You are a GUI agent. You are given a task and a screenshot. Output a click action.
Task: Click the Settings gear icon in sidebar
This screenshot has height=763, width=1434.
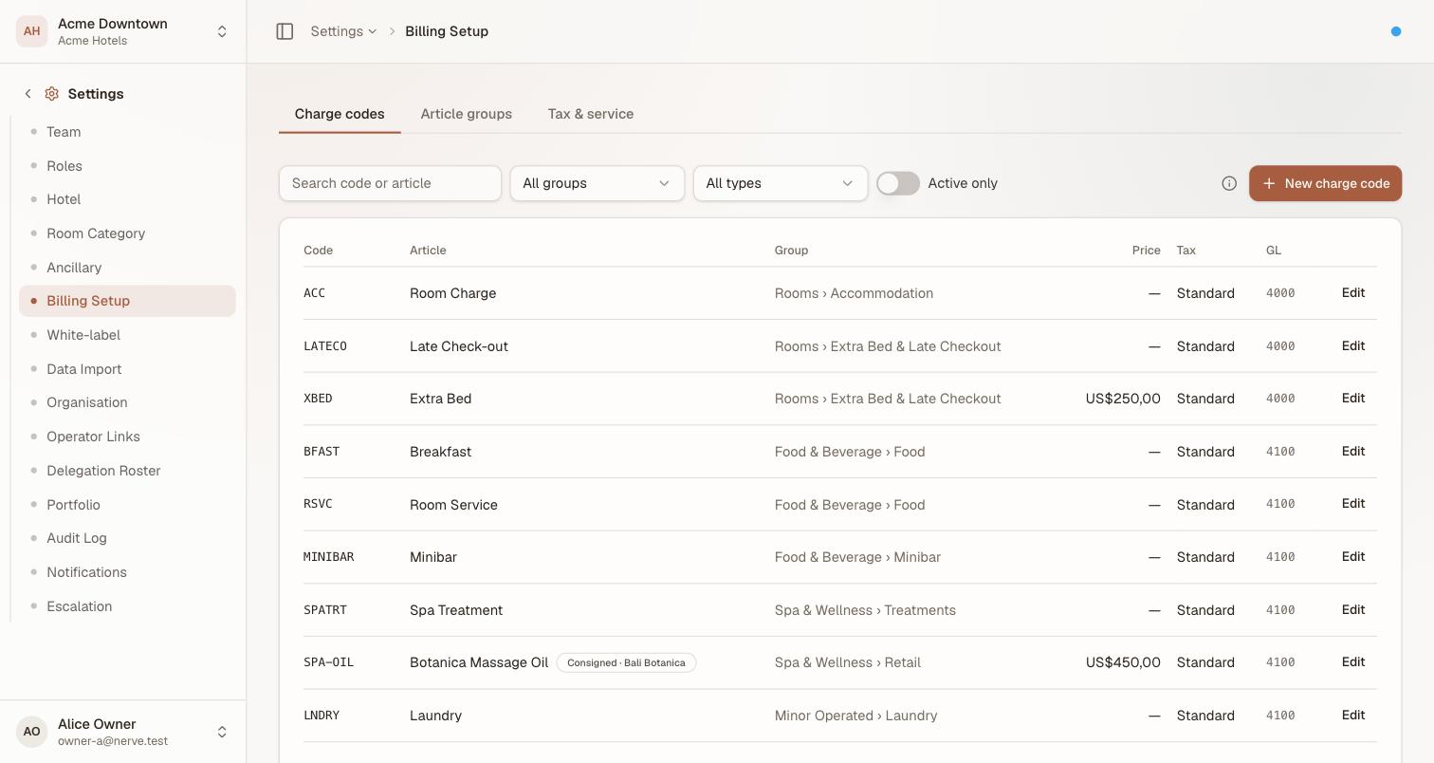52,94
